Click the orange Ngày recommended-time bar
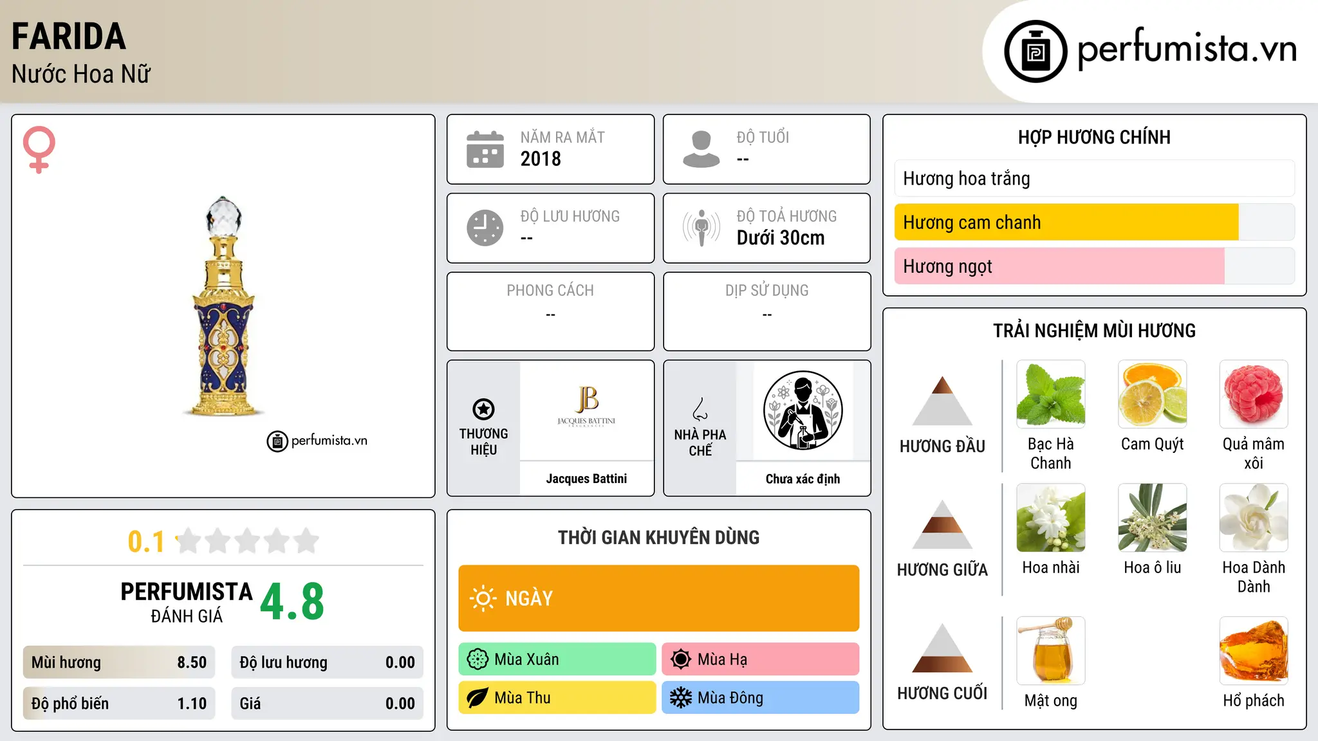Screen dimensions: 1318x741 tap(658, 598)
